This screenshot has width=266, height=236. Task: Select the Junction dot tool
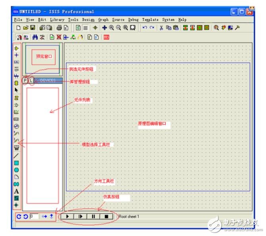click(x=17, y=55)
